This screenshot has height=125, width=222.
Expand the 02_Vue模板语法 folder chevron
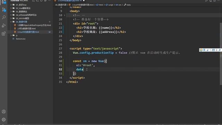pos(11,8)
